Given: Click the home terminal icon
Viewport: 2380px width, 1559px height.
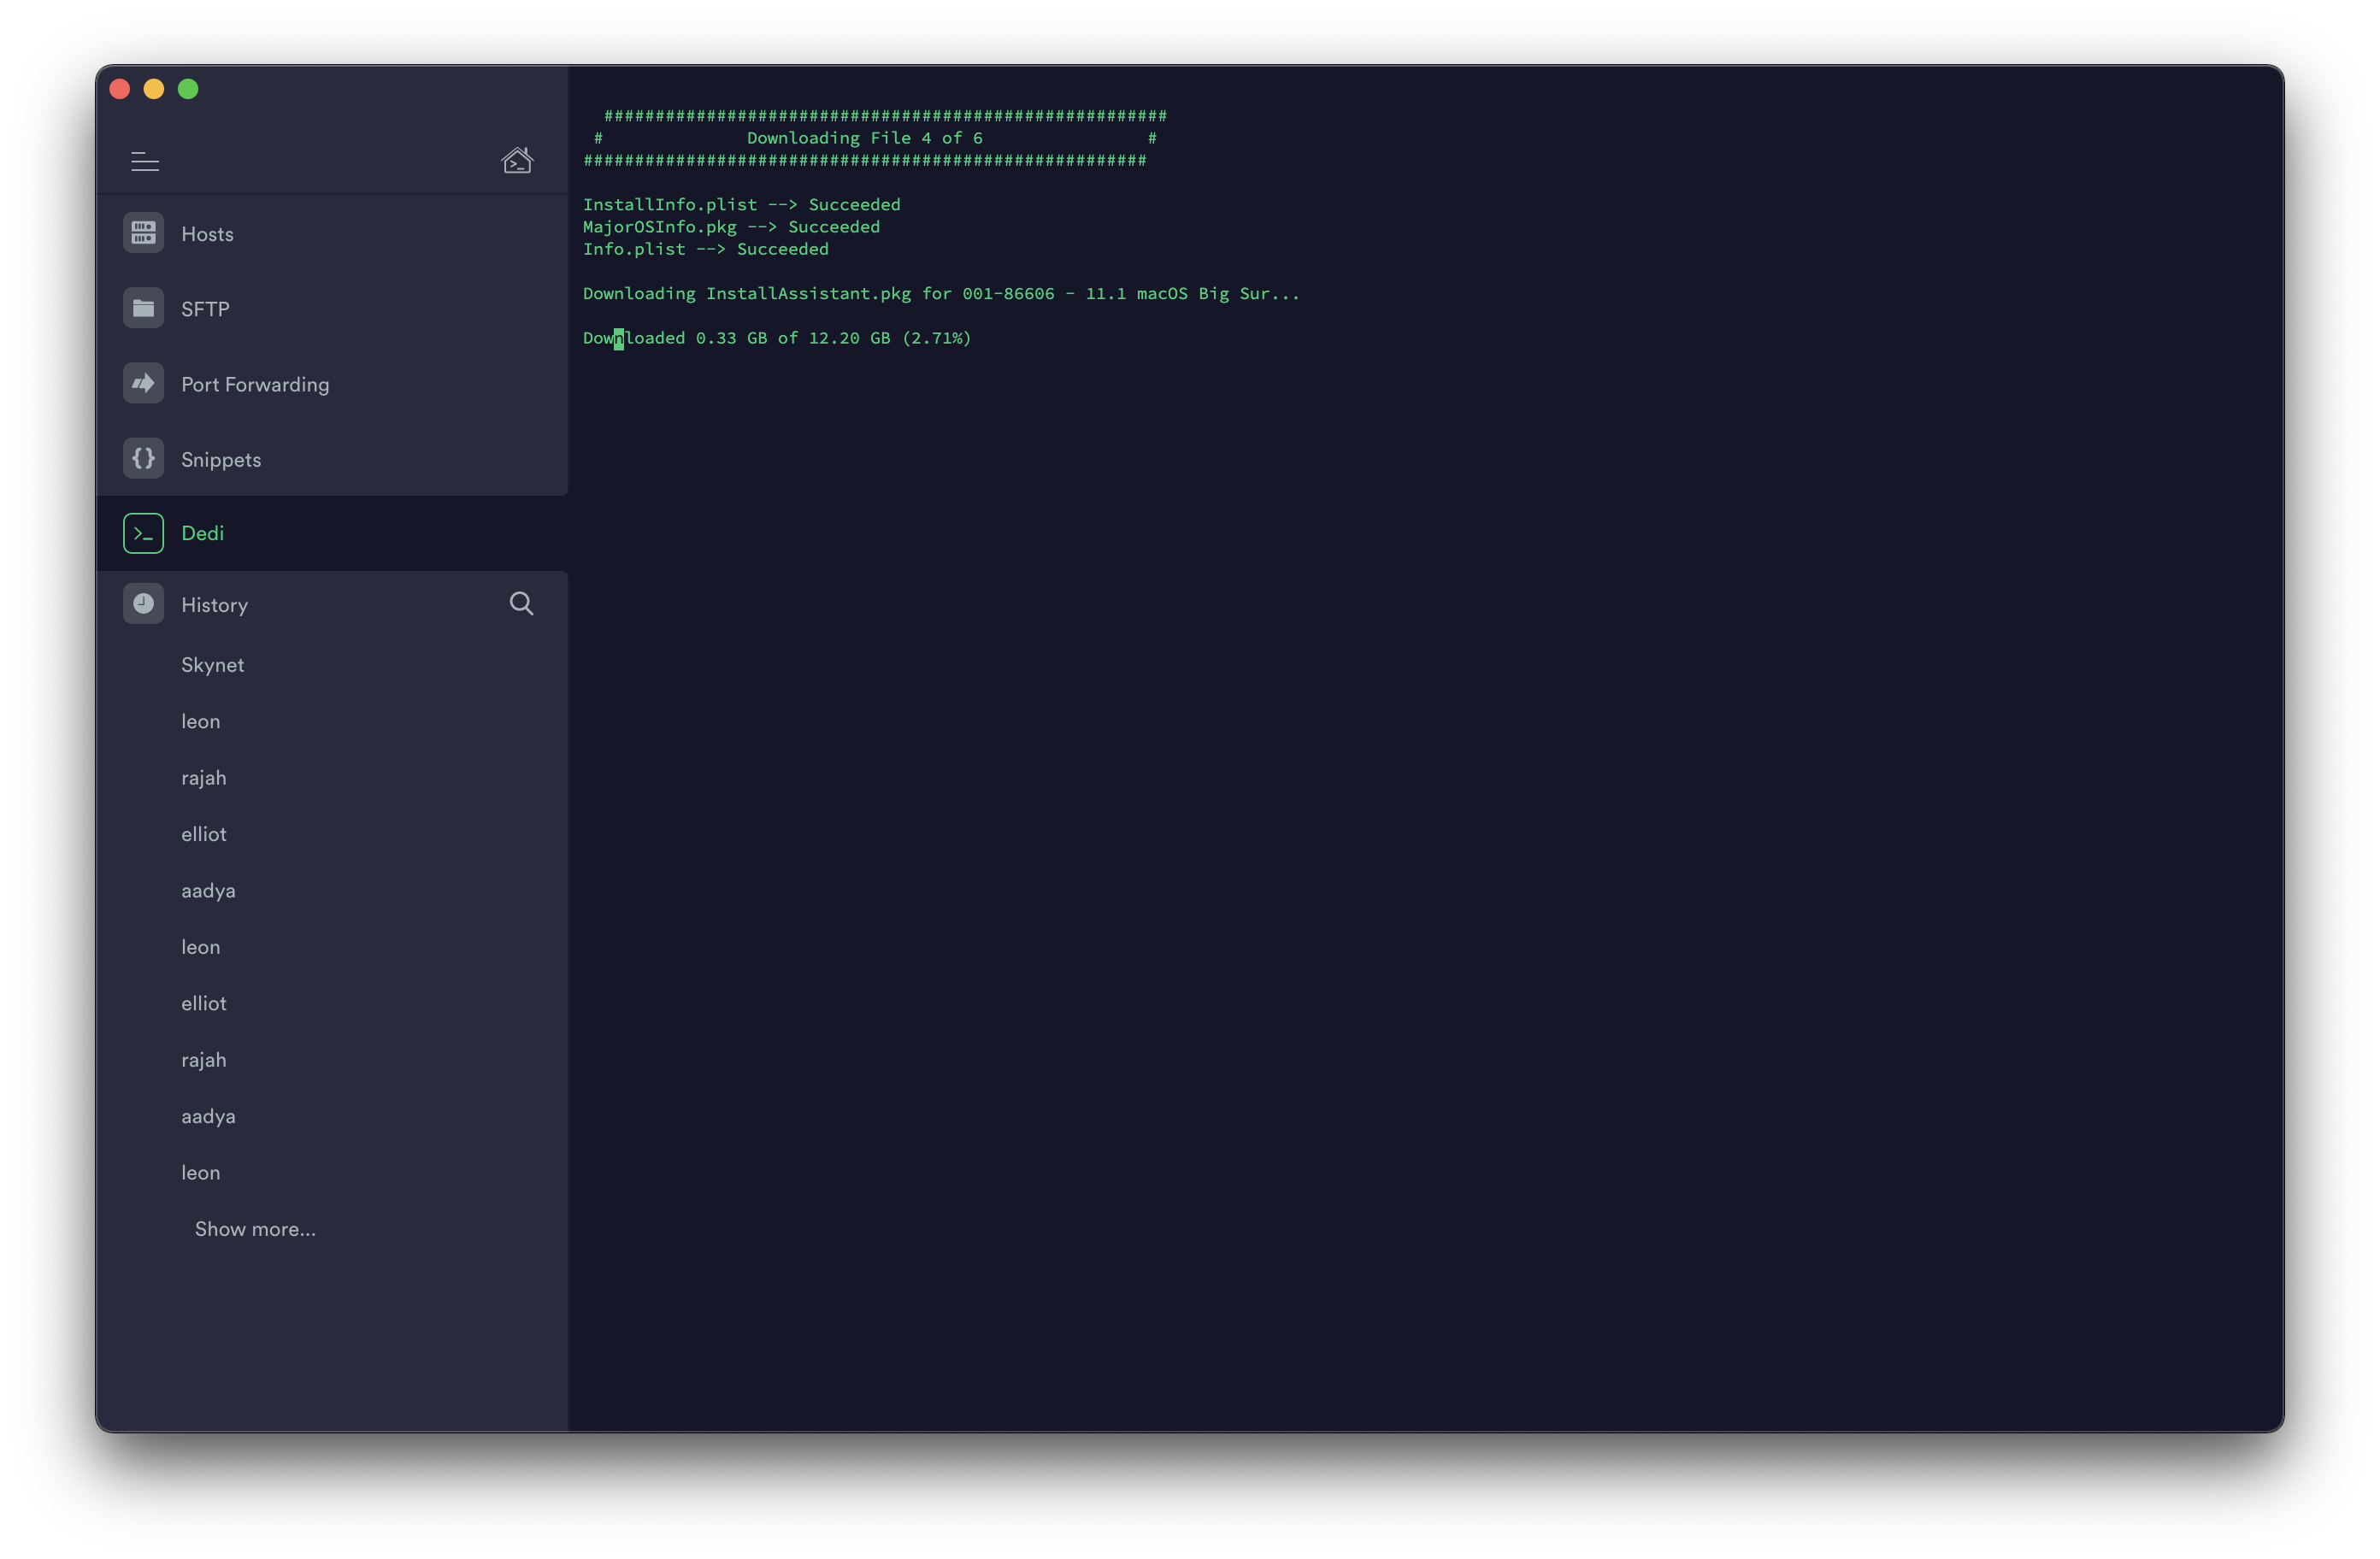Looking at the screenshot, I should (x=517, y=160).
